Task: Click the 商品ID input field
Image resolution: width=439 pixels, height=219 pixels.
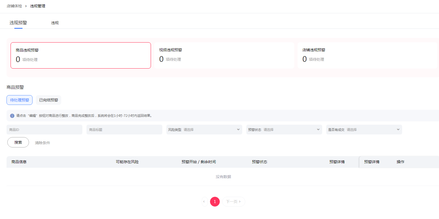Action: tap(44, 130)
